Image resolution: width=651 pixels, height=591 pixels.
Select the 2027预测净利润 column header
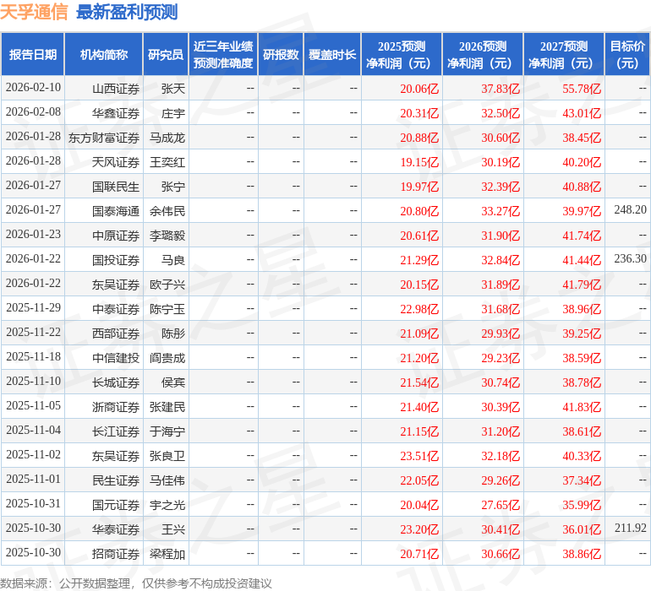564,55
